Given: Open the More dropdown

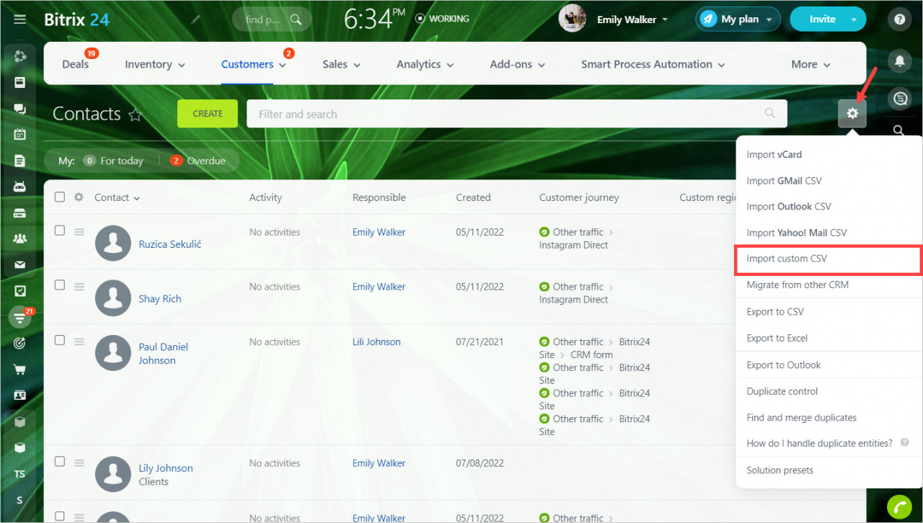Looking at the screenshot, I should (x=811, y=64).
